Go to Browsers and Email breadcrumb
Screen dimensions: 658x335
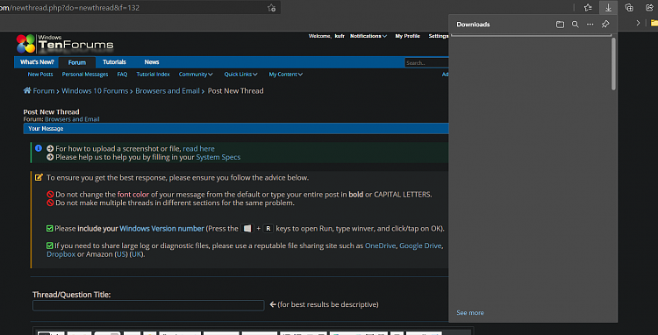(x=168, y=90)
